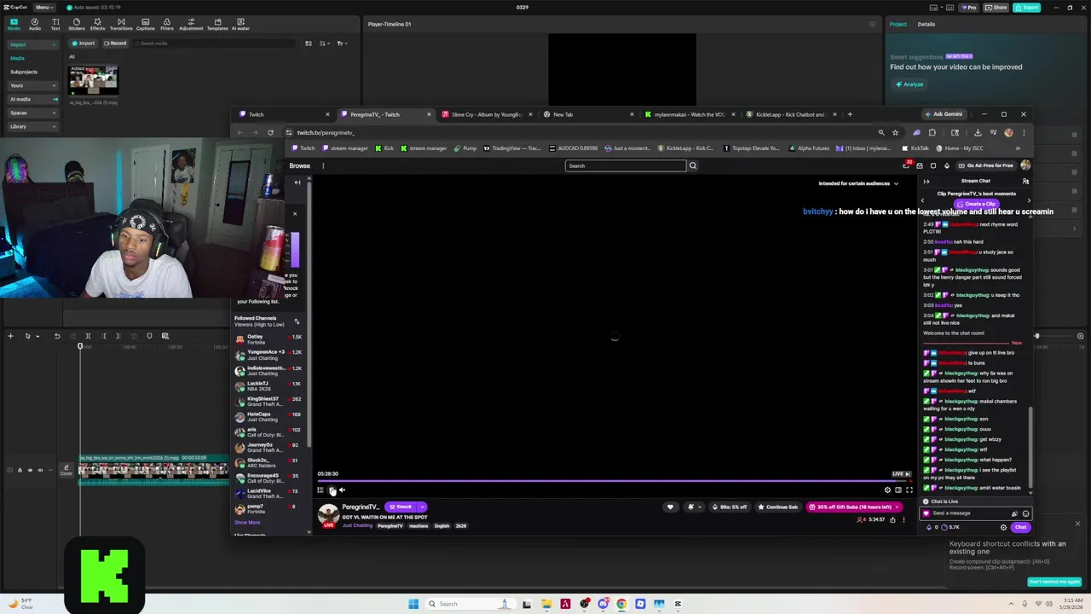This screenshot has height=614, width=1091.
Task: Click the Import button in CapCut media panel
Action: (84, 43)
